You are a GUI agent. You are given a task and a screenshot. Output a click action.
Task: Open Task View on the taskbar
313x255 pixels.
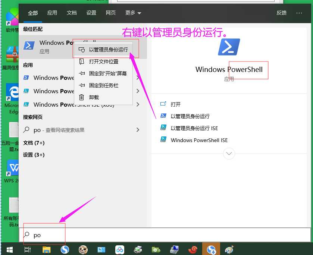tap(28, 249)
